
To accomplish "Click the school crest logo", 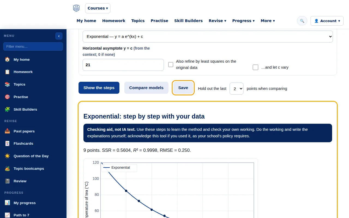I will tap(76, 8).
